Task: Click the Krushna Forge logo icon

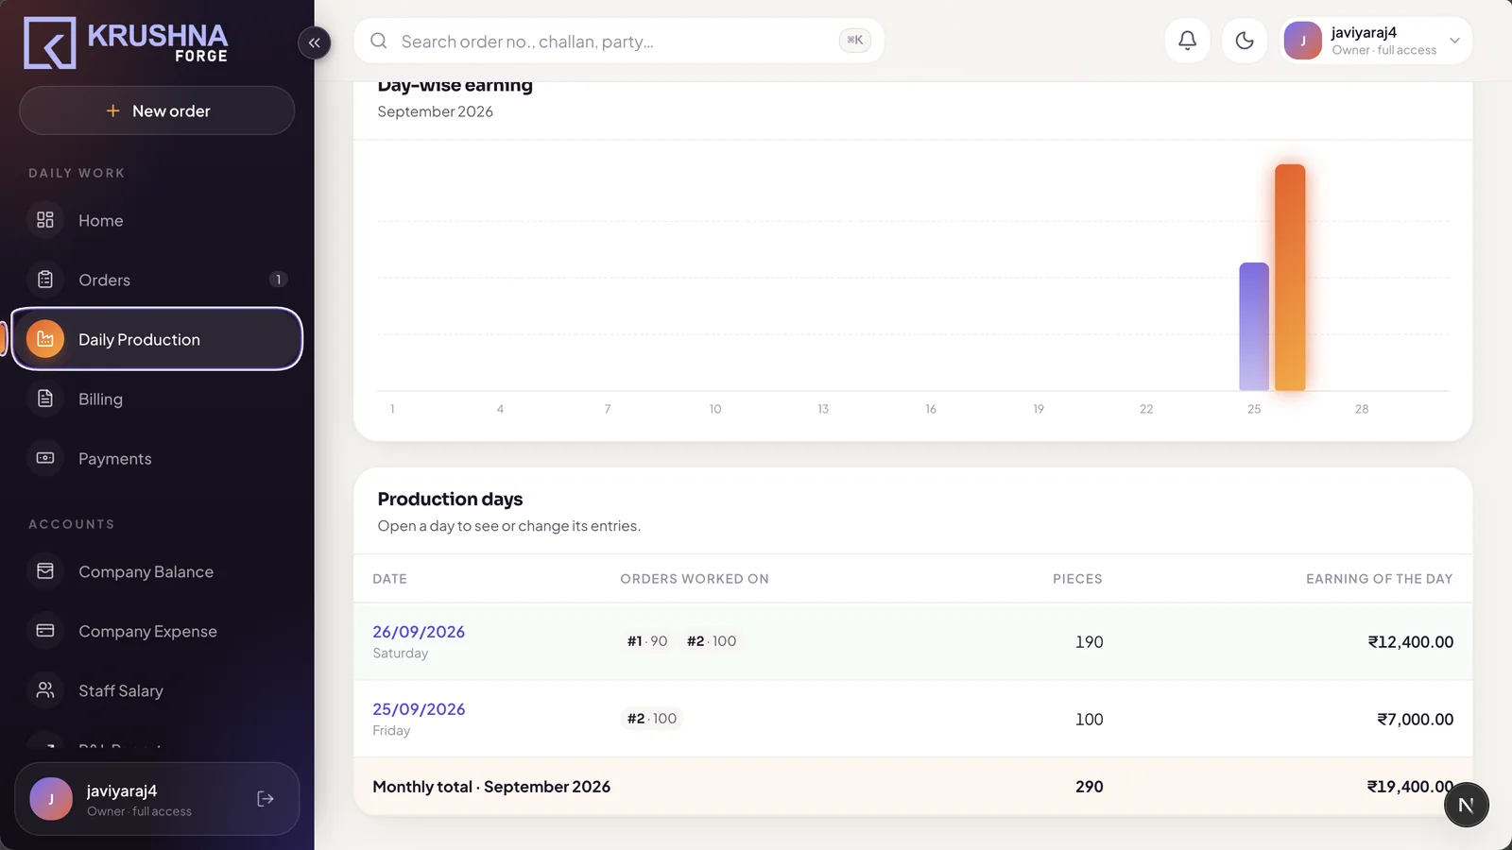Action: pos(50,42)
